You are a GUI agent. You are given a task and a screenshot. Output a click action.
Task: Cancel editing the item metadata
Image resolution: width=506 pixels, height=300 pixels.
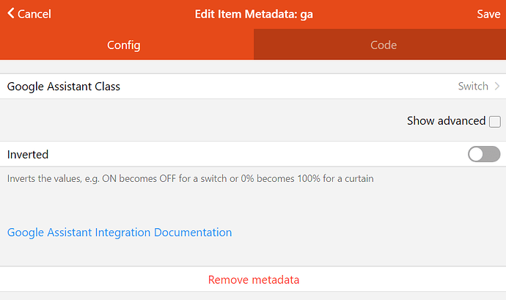29,14
